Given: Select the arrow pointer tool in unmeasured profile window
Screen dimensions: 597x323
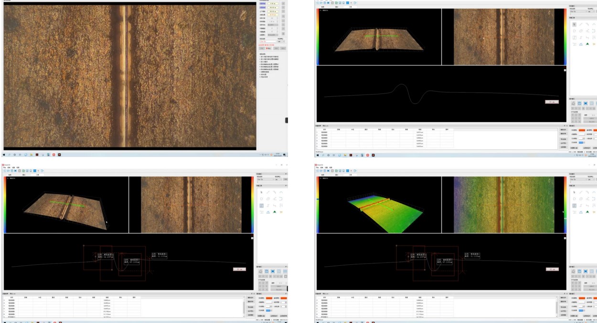Looking at the screenshot, I should point(574,24).
